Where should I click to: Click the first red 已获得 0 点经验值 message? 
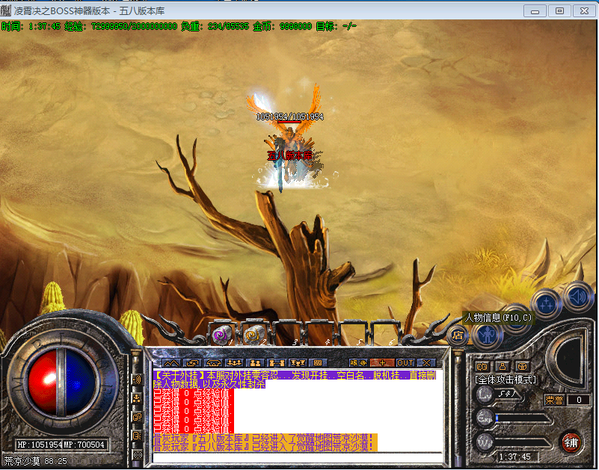click(x=193, y=393)
